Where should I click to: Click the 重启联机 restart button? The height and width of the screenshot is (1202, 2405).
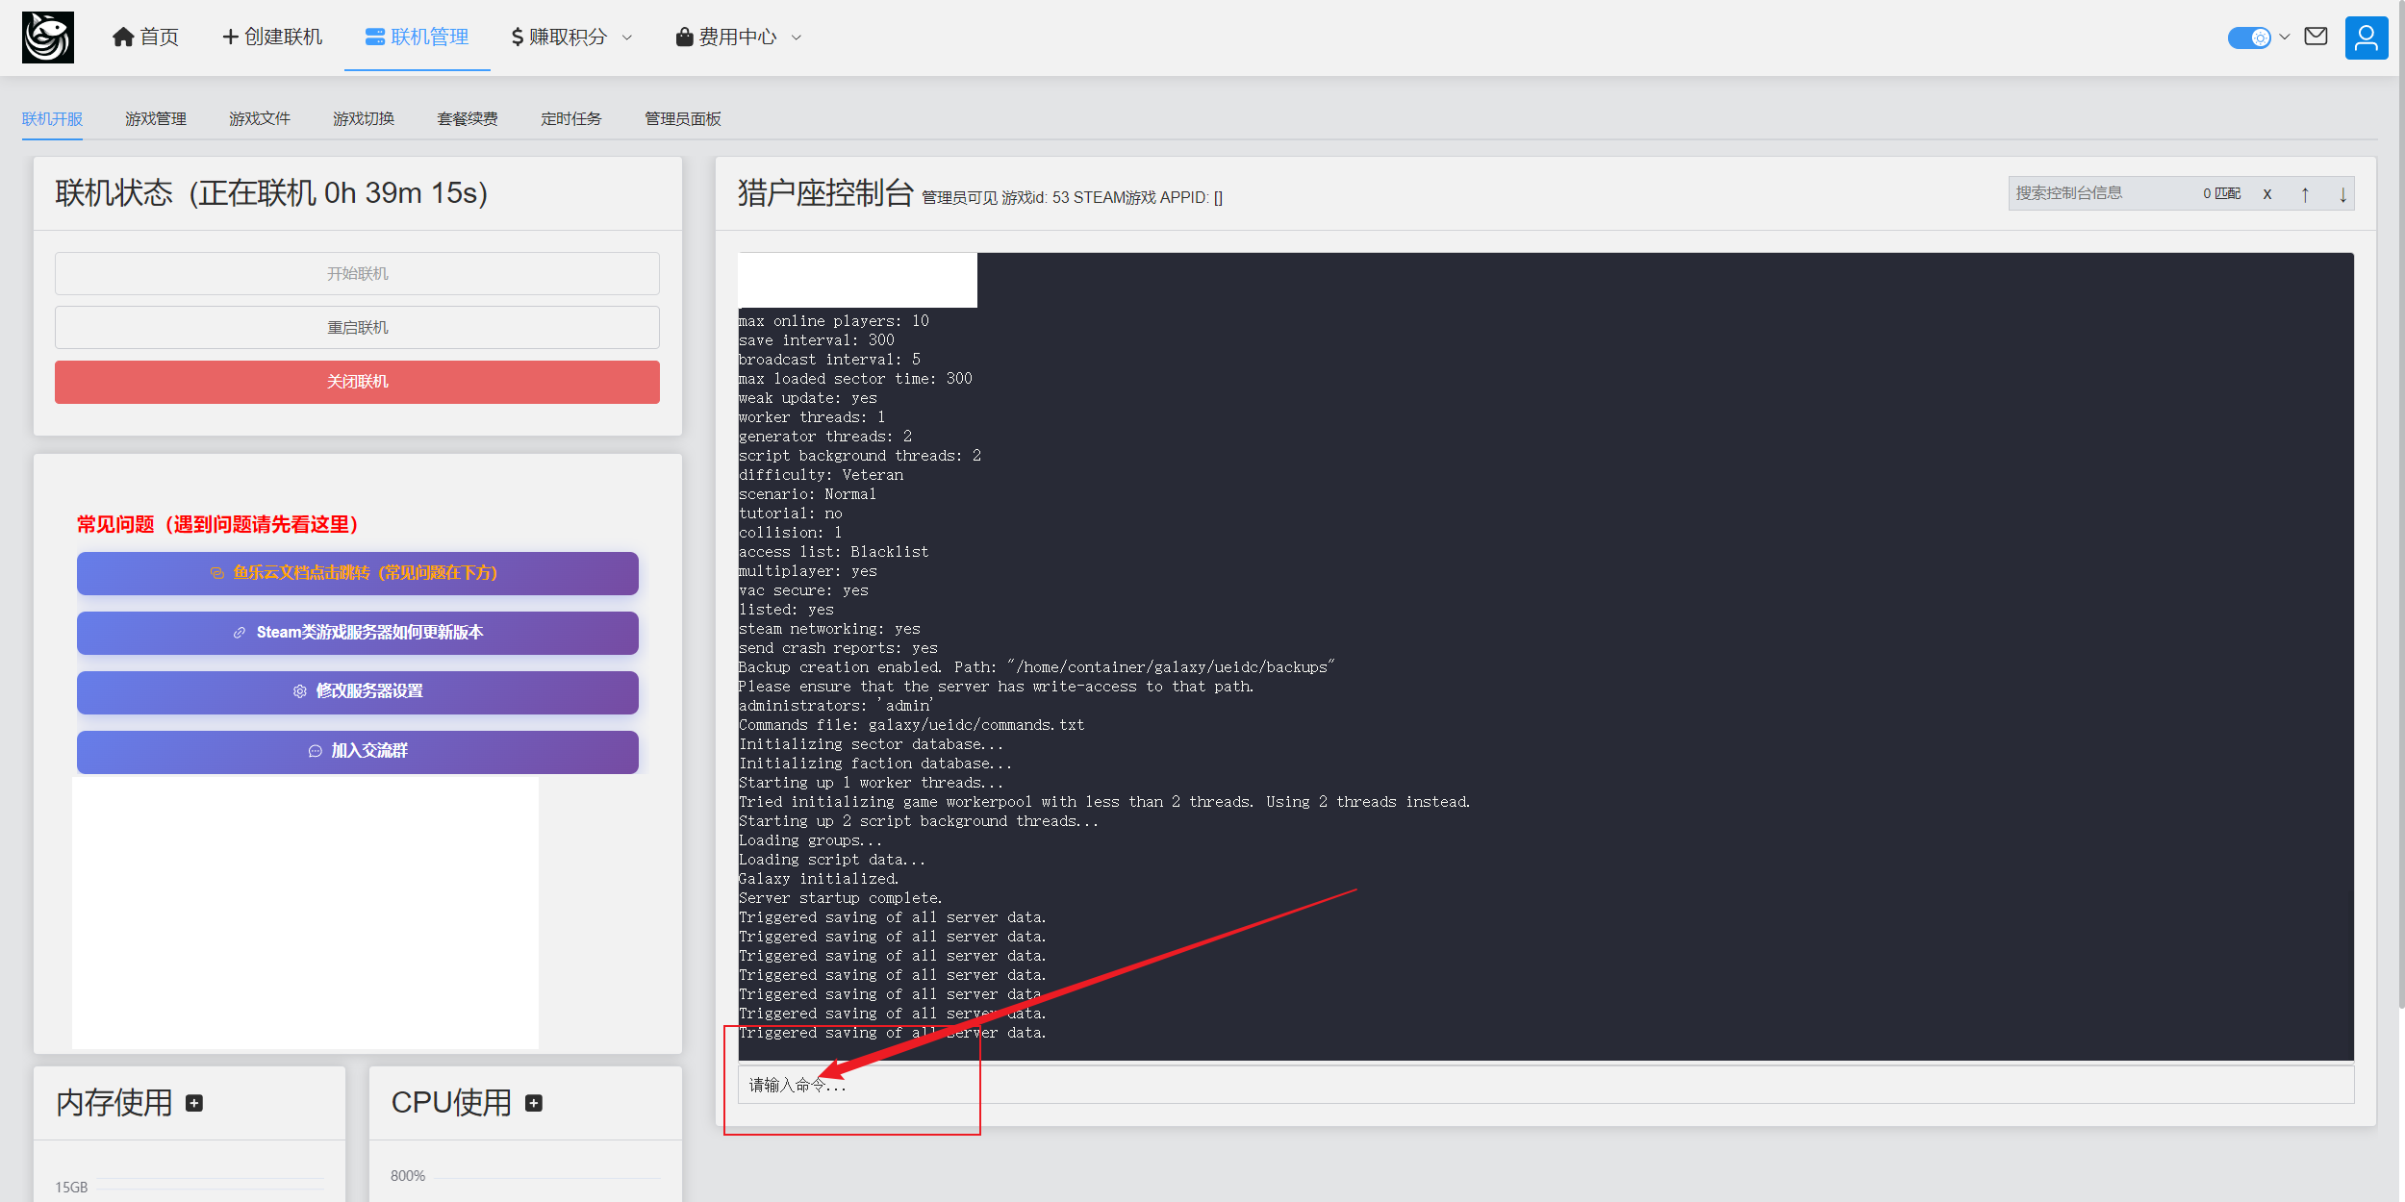(357, 328)
